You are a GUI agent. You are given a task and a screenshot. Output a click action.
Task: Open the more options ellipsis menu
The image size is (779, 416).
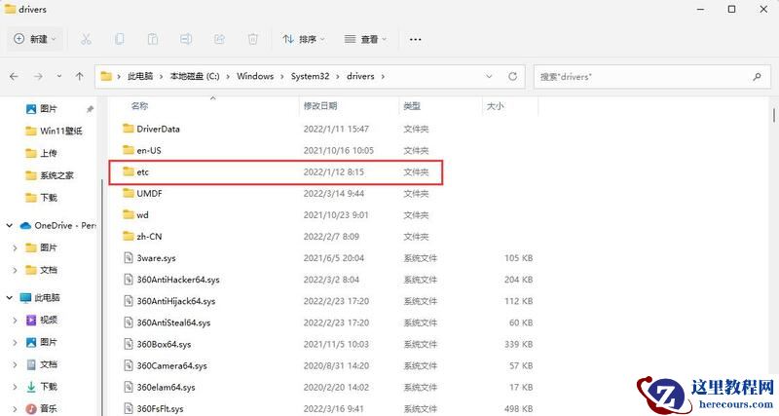coord(416,39)
